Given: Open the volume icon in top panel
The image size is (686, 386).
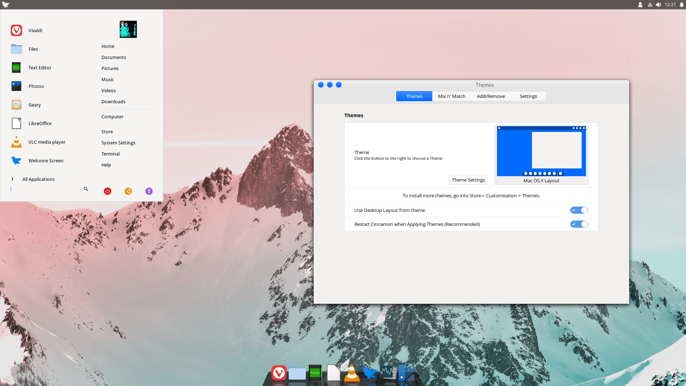Looking at the screenshot, I should (658, 5).
